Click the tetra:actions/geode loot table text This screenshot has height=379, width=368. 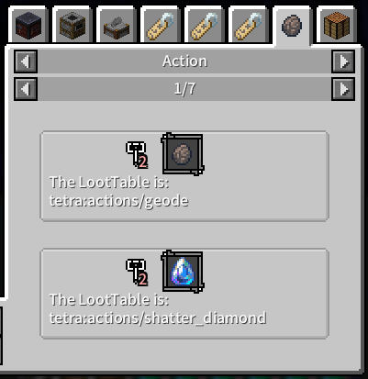coord(118,201)
